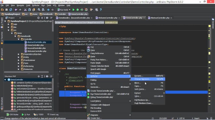Click the project tree horizontal scrollbar
Image resolution: width=215 pixels, height=120 pixels.
pyautogui.click(x=26, y=72)
